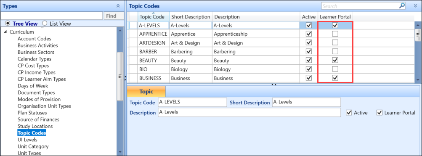Screen dimensions: 422x156
Task: Tick Learner Portal for BARBER row
Action: tap(335, 51)
